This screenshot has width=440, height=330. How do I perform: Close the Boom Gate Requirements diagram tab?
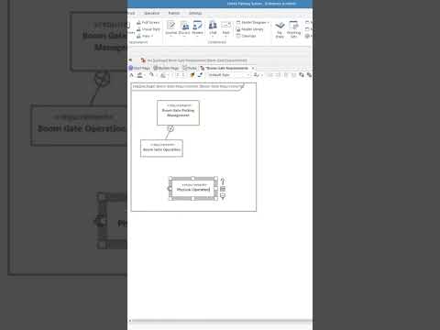click(x=253, y=68)
